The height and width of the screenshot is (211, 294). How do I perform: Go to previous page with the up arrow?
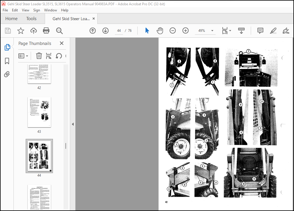(x=93, y=31)
